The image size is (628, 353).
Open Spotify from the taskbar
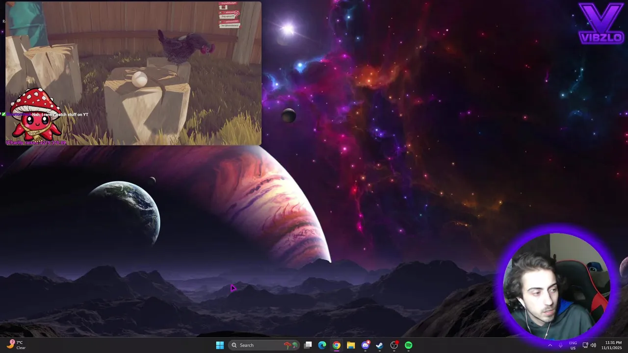(408, 345)
